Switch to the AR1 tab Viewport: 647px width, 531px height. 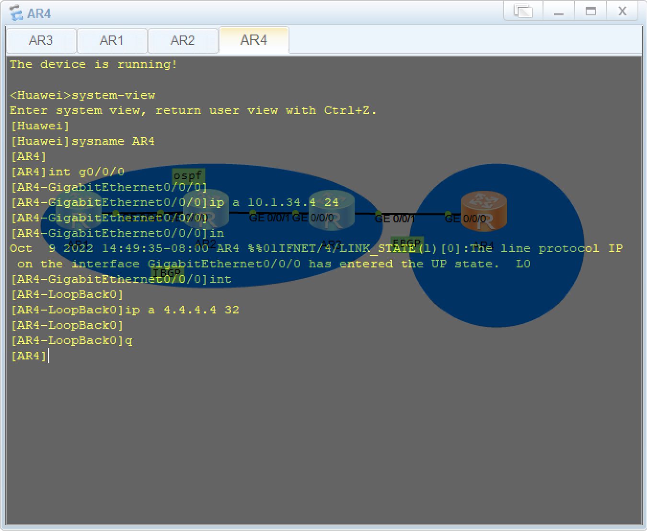112,40
